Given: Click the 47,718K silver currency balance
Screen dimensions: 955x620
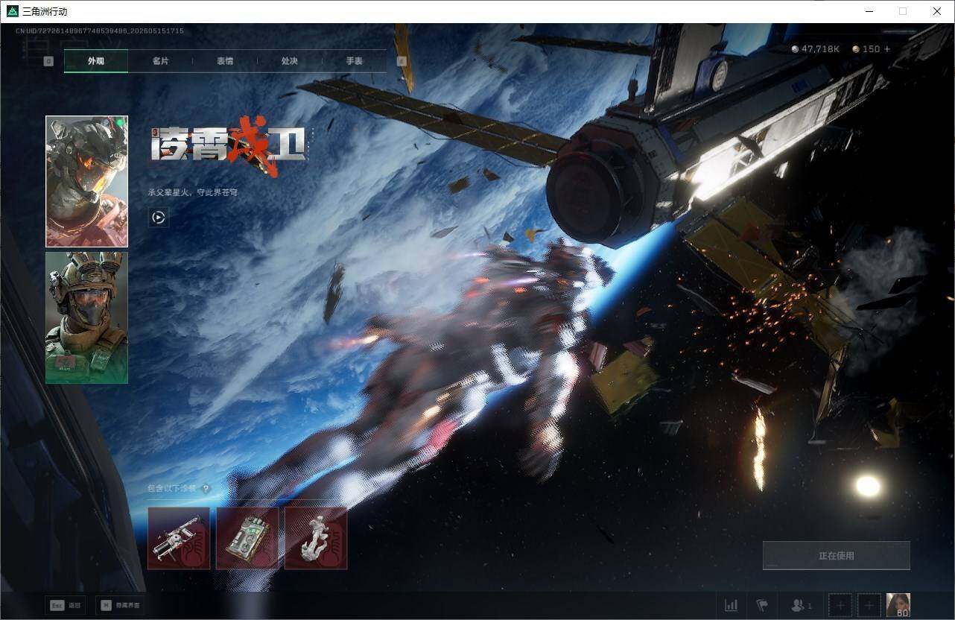Looking at the screenshot, I should [816, 49].
